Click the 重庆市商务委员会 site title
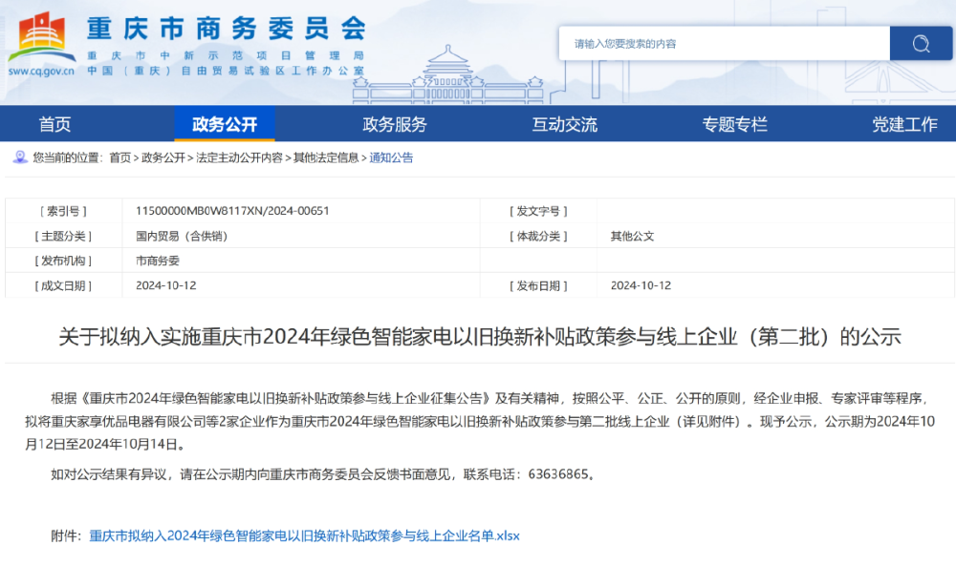956x566 pixels. coord(226,27)
